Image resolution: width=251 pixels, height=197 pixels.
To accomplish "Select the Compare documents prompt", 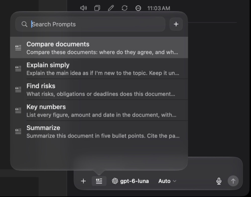I will coord(99,48).
